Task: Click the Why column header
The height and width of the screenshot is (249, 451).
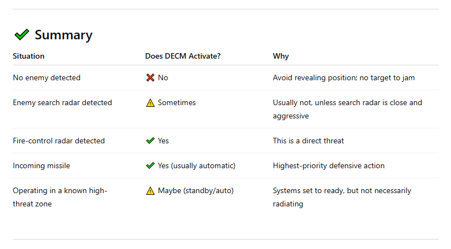Action: click(x=281, y=56)
